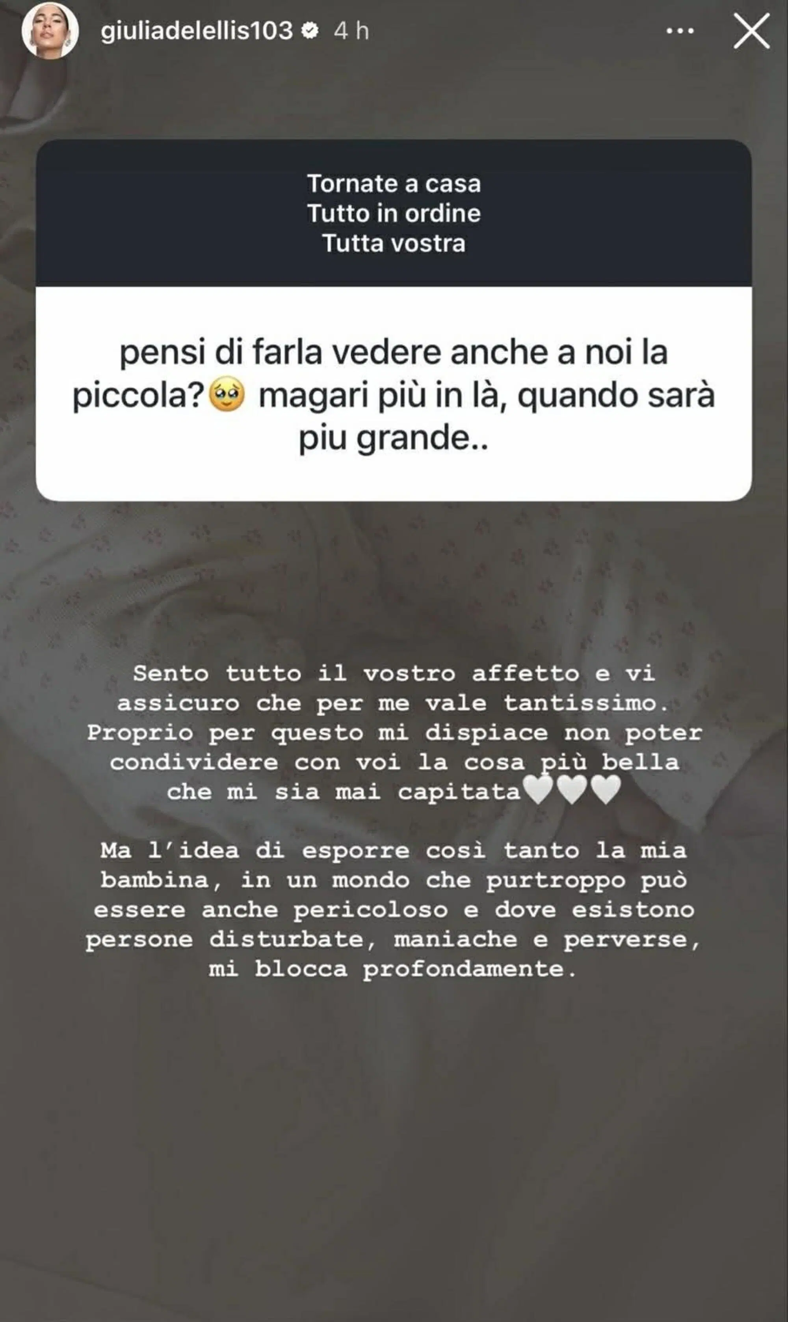Viewport: 788px width, 1322px height.
Task: Tap the 'Tornate a casa' sticker header line
Action: [394, 184]
